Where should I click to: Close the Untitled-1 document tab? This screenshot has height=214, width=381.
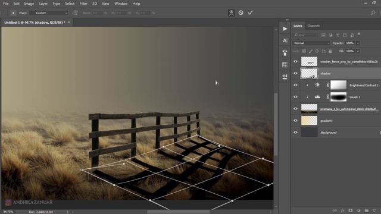(x=69, y=23)
